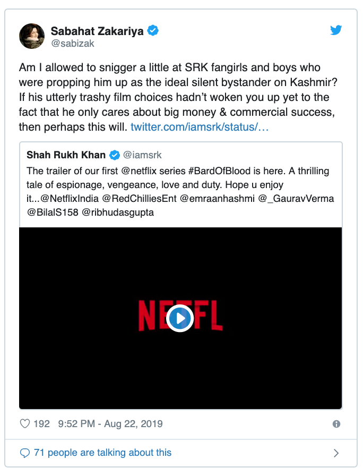
Task: Click the 192 likes count
Action: pyautogui.click(x=41, y=423)
